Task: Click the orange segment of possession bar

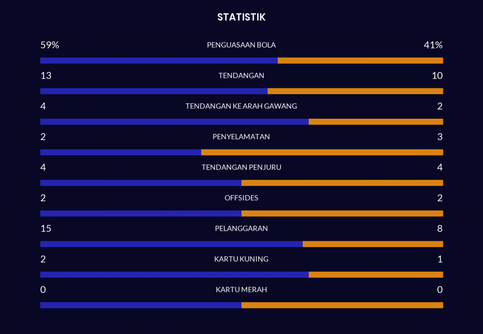Action: [x=360, y=61]
